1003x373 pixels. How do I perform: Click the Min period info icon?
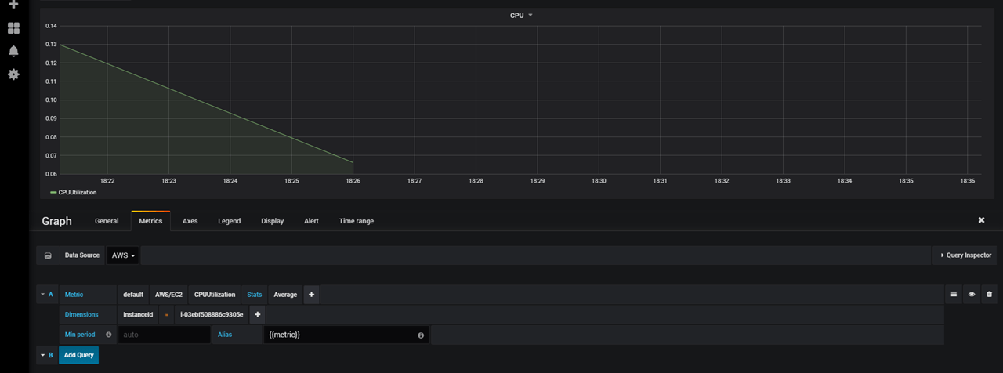click(108, 335)
